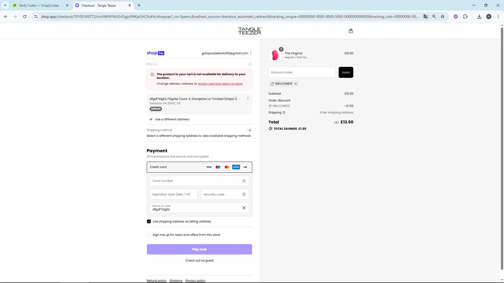Click into the Discount code field
This screenshot has width=504, height=283.
(302, 72)
